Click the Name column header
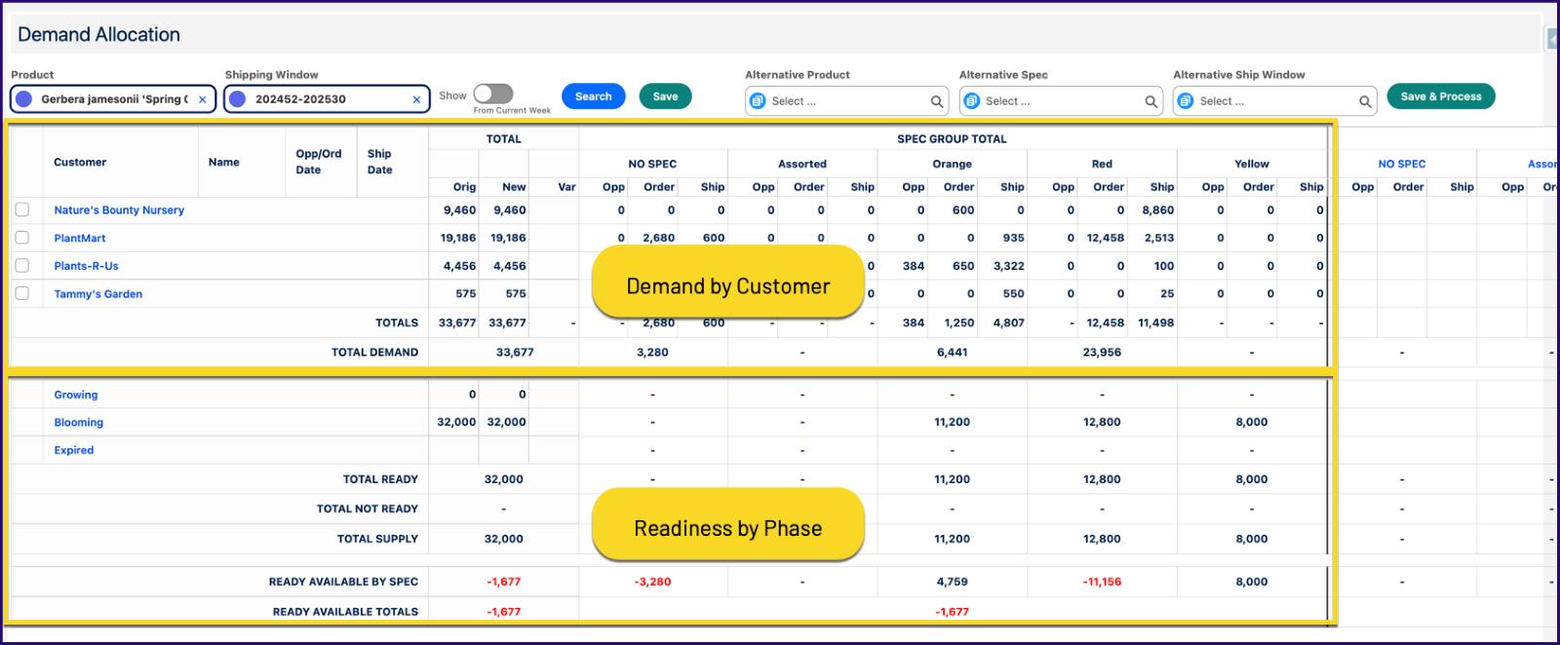This screenshot has width=1560, height=645. (x=223, y=163)
